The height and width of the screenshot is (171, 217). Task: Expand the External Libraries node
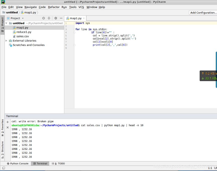click(x=6, y=41)
